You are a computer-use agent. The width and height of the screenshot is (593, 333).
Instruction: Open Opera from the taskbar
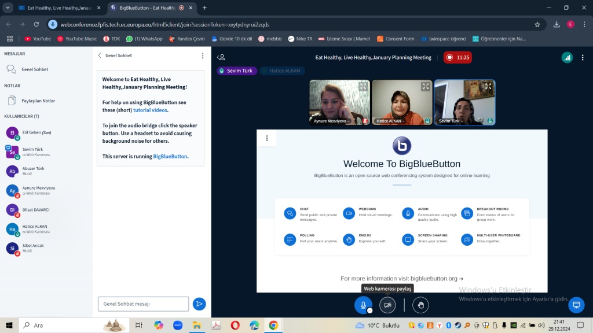point(235,325)
